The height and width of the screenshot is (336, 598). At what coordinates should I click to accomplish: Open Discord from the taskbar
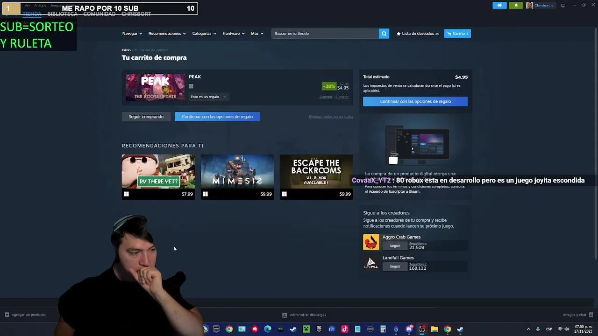[409, 329]
